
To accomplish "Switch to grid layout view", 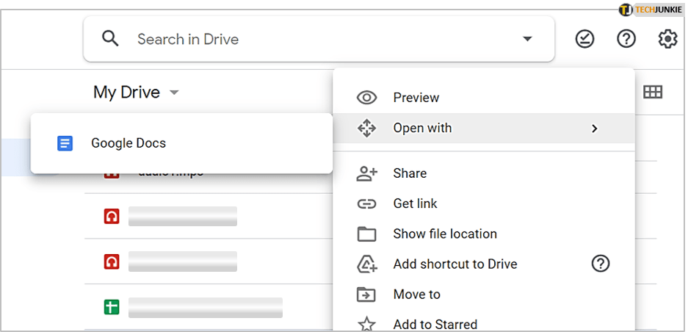I will click(652, 92).
